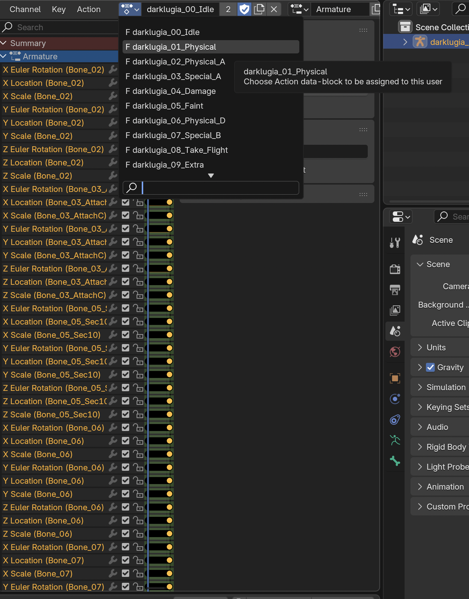Viewport: 469px width, 599px height.
Task: Select darklugia_01_Physical action from list
Action: click(211, 47)
